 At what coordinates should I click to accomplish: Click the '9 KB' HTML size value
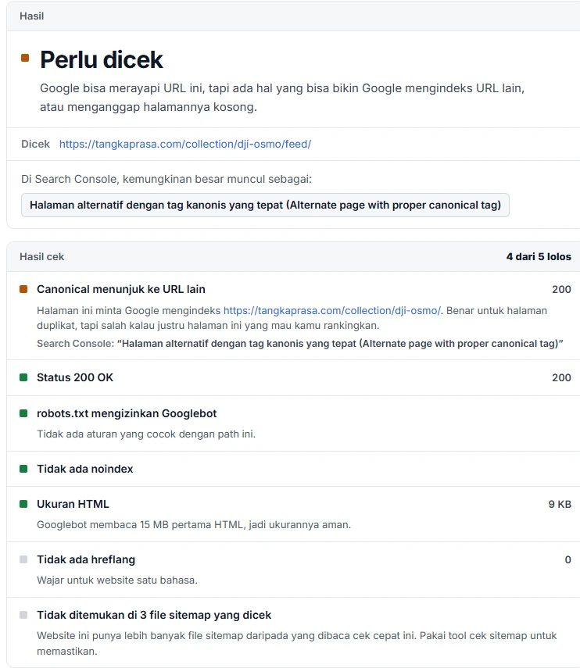[560, 504]
